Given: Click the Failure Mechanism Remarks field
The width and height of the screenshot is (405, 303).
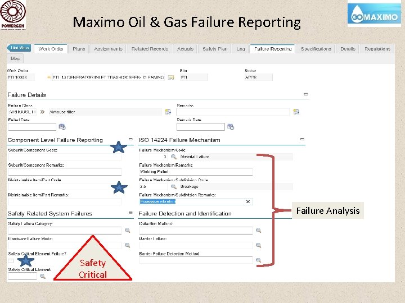Looking at the screenshot, I should pos(196,172).
